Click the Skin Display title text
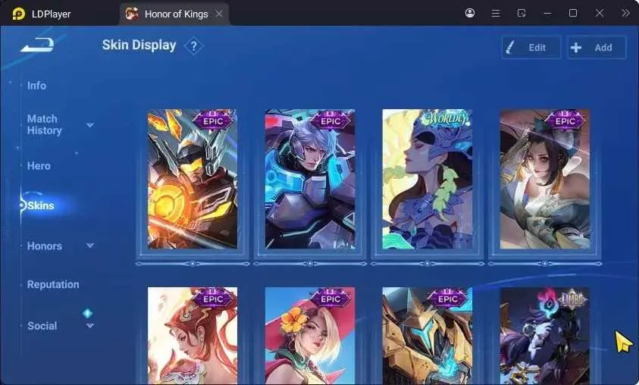Screen dimensions: 639x385 (139, 45)
